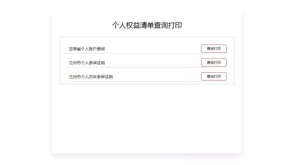Image resolution: width=284 pixels, height=165 pixels.
Task: Click the empty white area below the list
Action: click(147, 118)
